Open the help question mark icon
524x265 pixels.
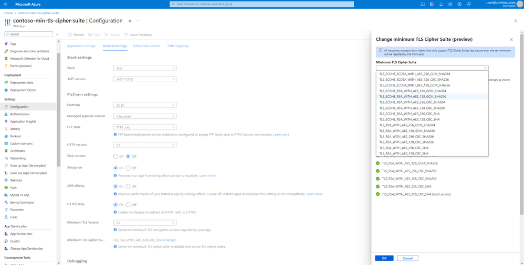(x=459, y=4)
